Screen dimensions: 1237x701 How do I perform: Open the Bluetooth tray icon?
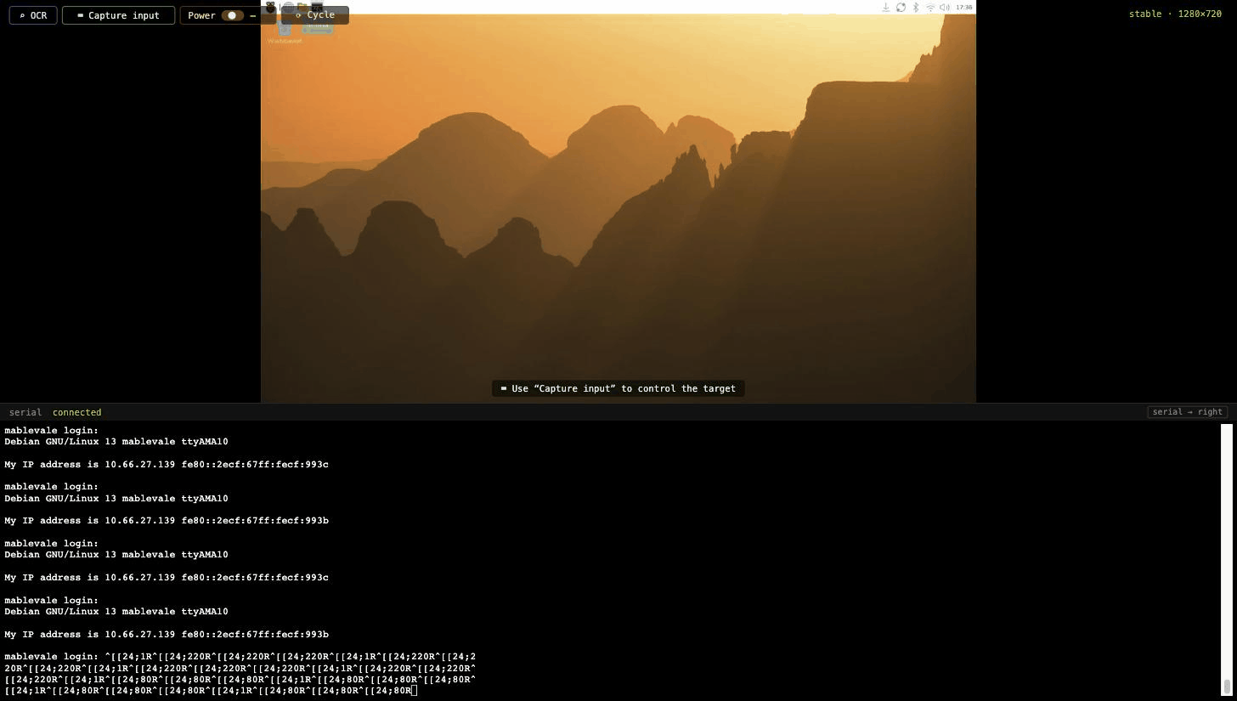tap(916, 7)
